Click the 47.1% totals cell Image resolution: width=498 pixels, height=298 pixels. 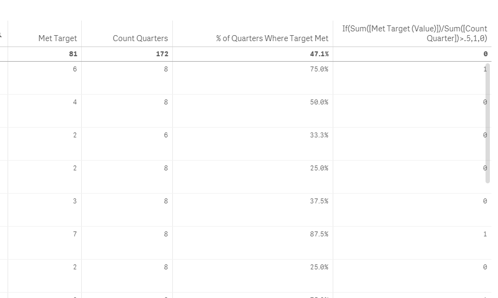pyautogui.click(x=320, y=54)
